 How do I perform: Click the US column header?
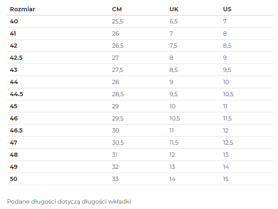227,9
